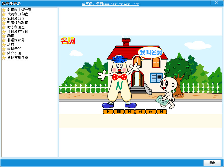The height and width of the screenshot is (167, 224).
Task: Expand the 其他常用句型 topic
Action: [x=17, y=58]
